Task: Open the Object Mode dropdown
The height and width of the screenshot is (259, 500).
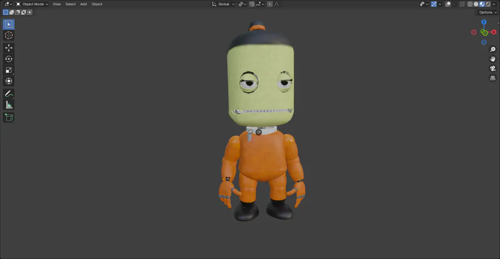Action: click(x=32, y=4)
